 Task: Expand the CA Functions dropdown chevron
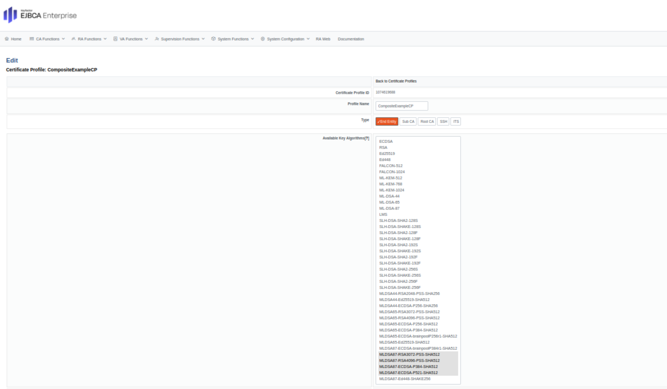[x=63, y=39]
